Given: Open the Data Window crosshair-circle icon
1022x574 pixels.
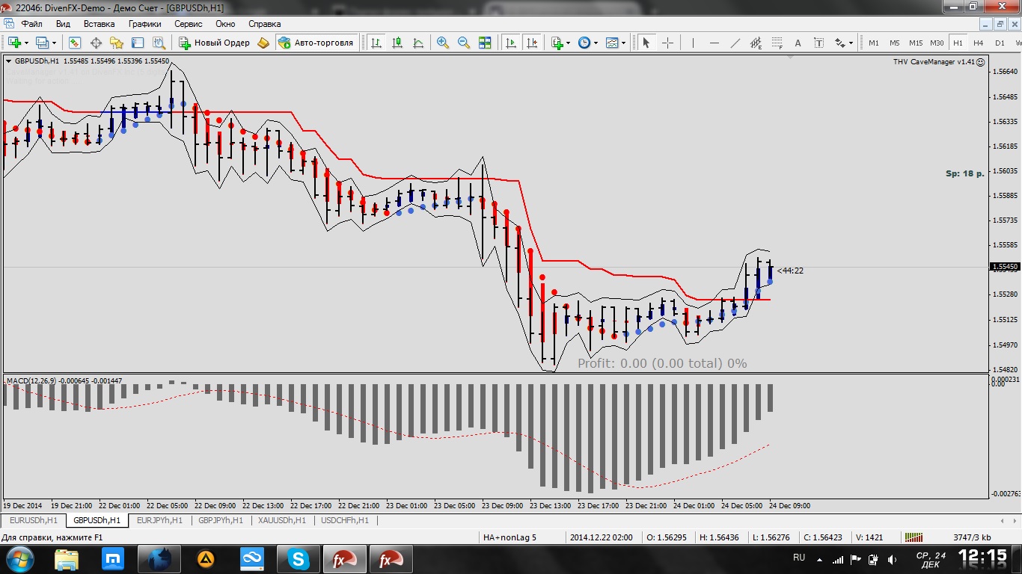Looking at the screenshot, I should (x=96, y=43).
